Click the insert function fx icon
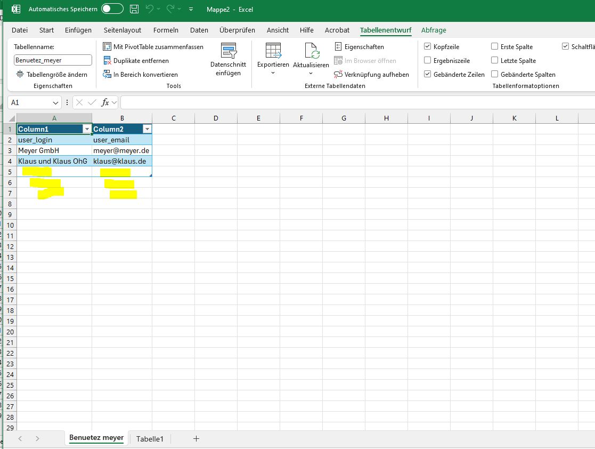 105,102
